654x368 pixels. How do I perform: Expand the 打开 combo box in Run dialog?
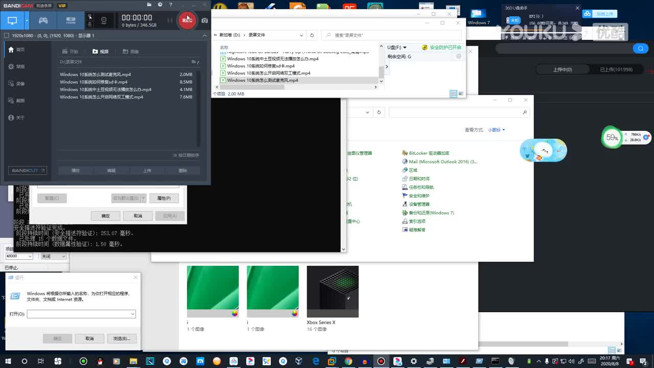[x=133, y=314]
